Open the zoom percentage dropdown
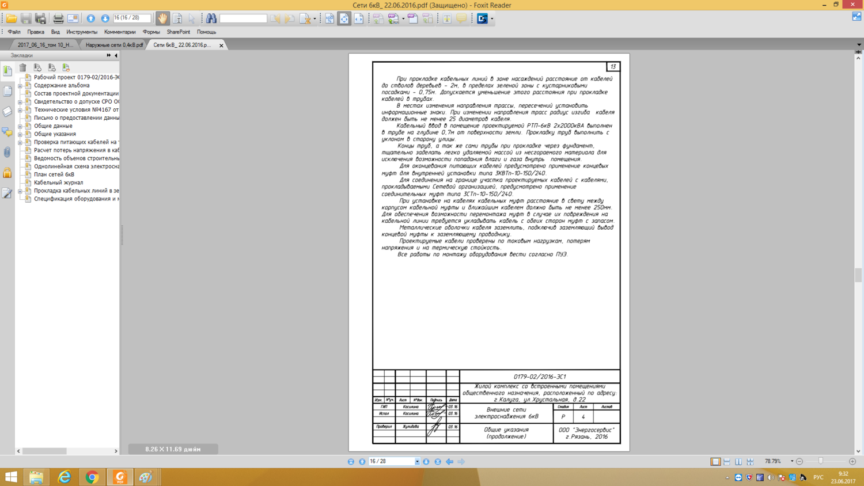 click(791, 461)
